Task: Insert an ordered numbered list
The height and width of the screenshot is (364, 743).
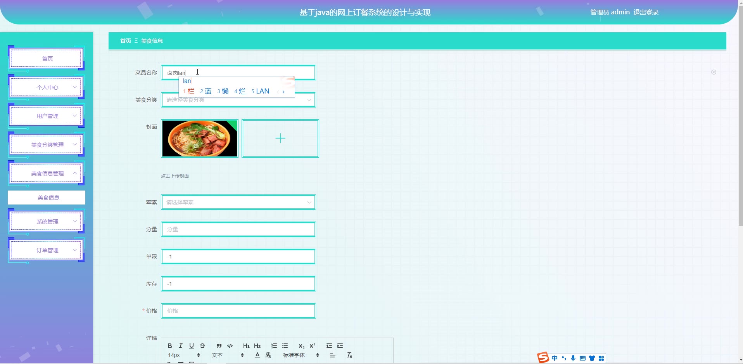Action: pyautogui.click(x=274, y=346)
